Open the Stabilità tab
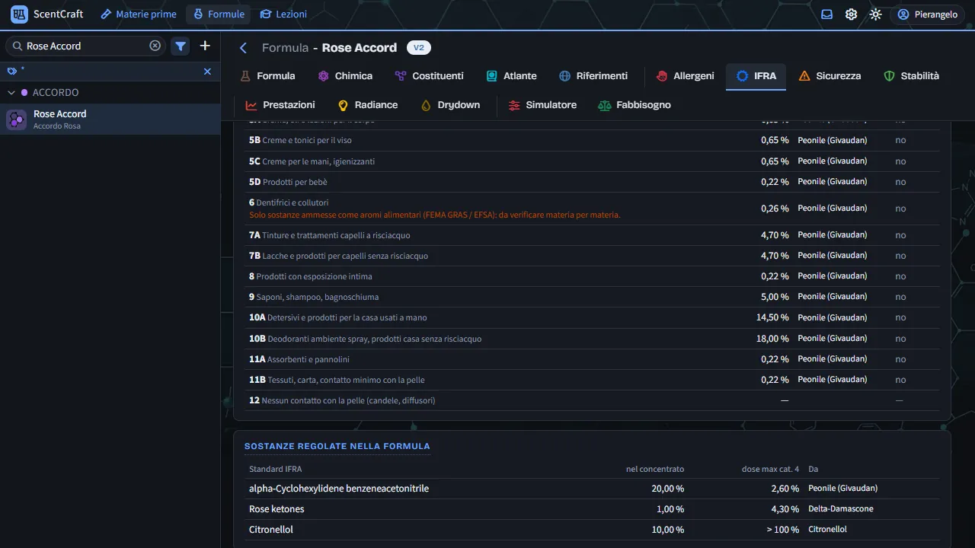The image size is (975, 548). click(911, 76)
